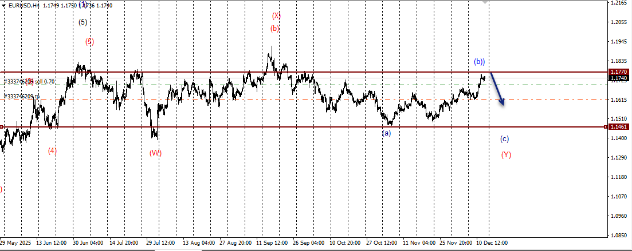The height and width of the screenshot is (251, 632).
Task: Click 1.0850 on the price scale
Action: pyautogui.click(x=619, y=236)
